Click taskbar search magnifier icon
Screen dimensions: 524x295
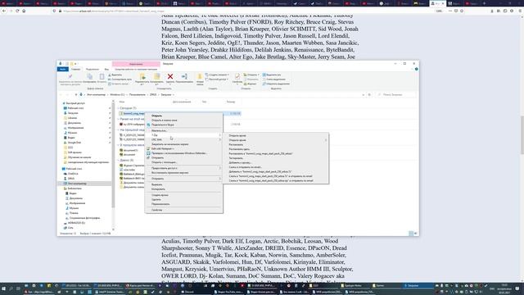[11, 288]
